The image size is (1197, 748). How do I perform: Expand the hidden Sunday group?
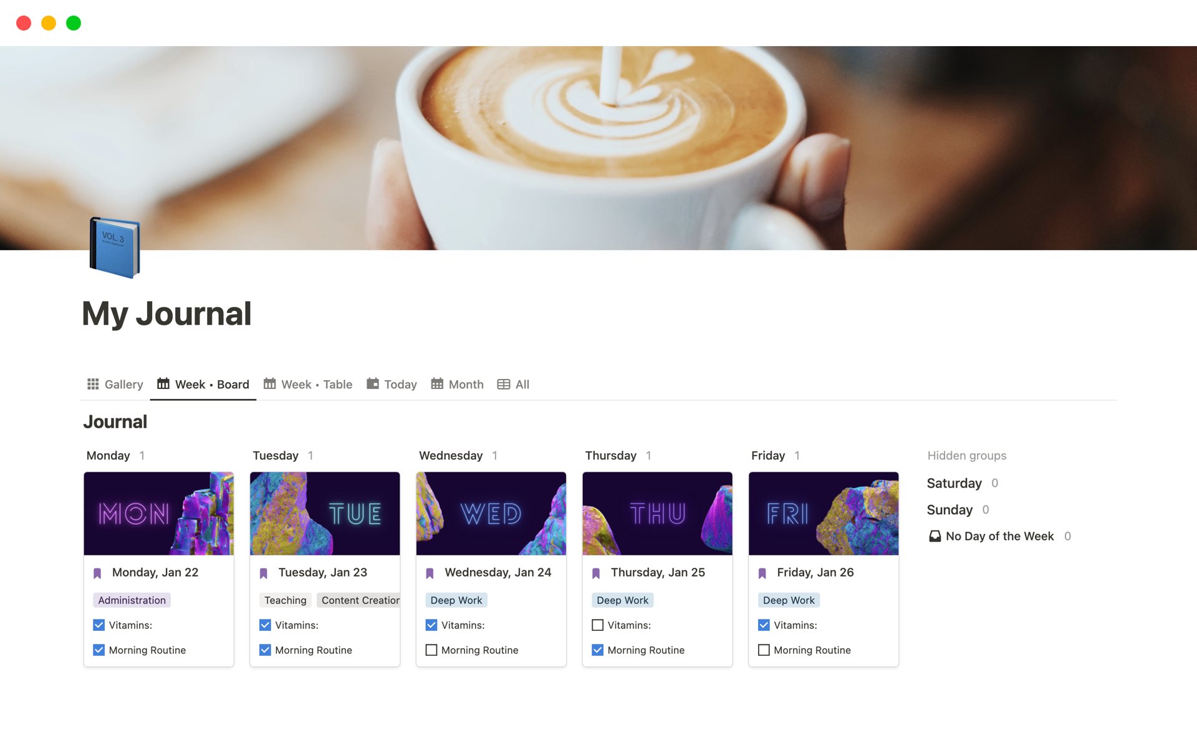pyautogui.click(x=949, y=510)
